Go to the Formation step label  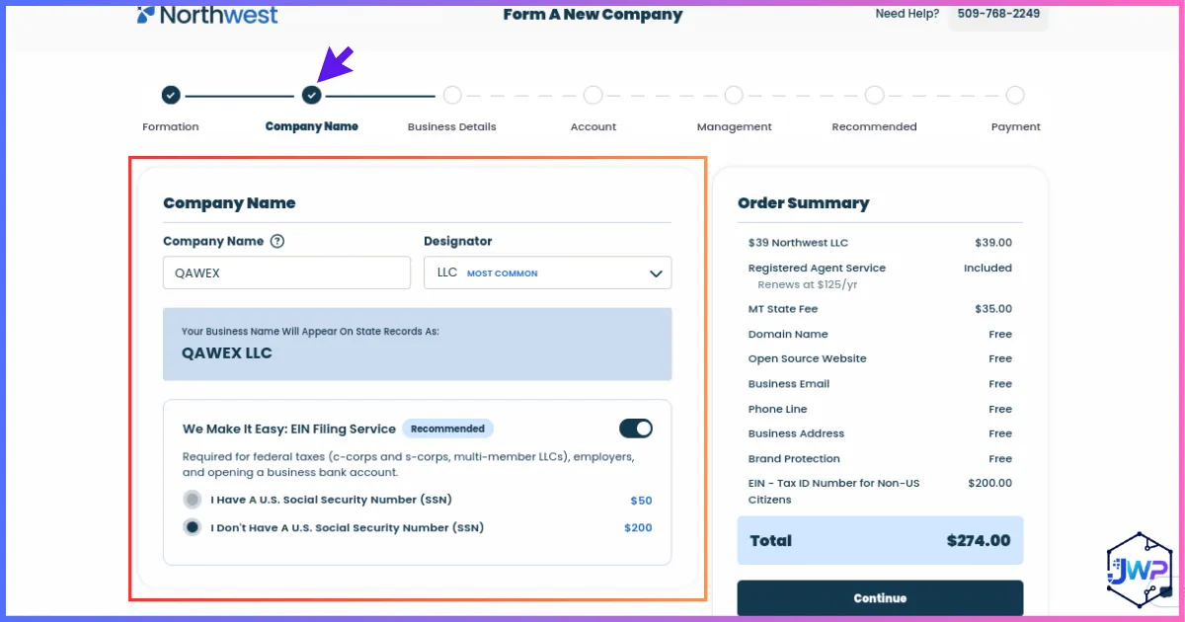click(171, 126)
